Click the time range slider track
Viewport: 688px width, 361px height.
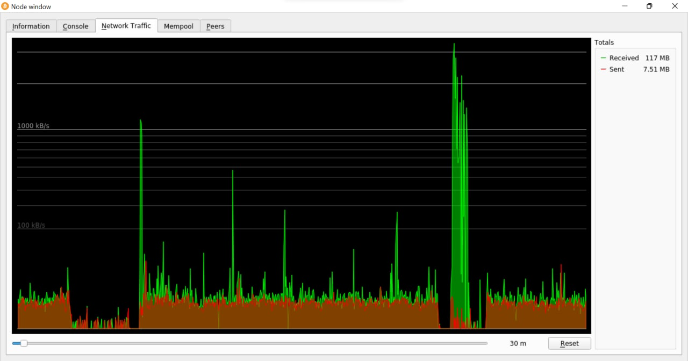250,343
